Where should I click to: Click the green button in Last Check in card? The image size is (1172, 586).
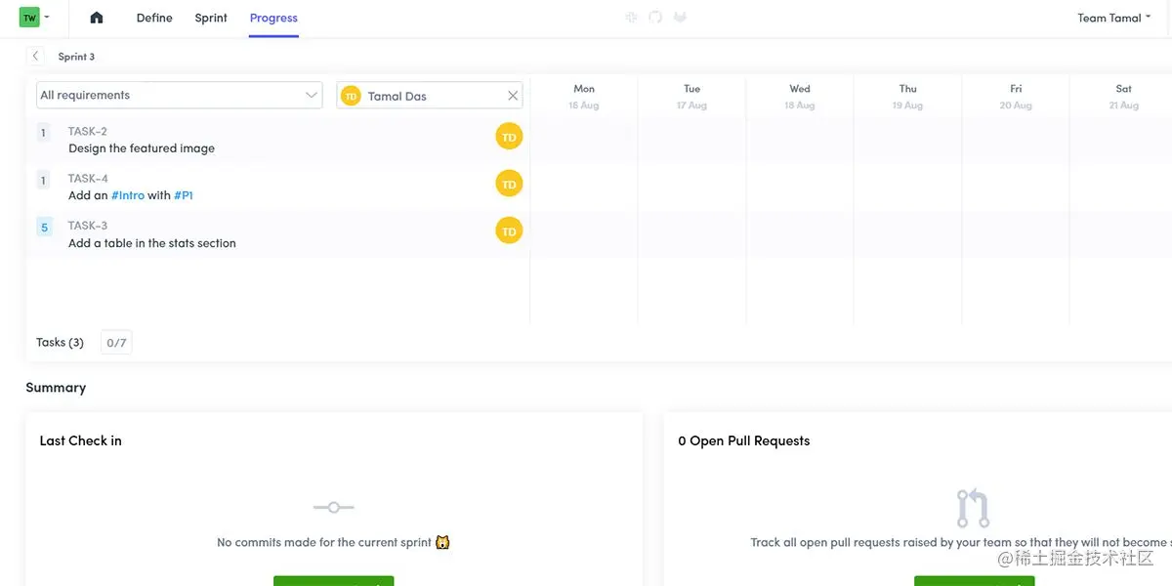pos(333,581)
